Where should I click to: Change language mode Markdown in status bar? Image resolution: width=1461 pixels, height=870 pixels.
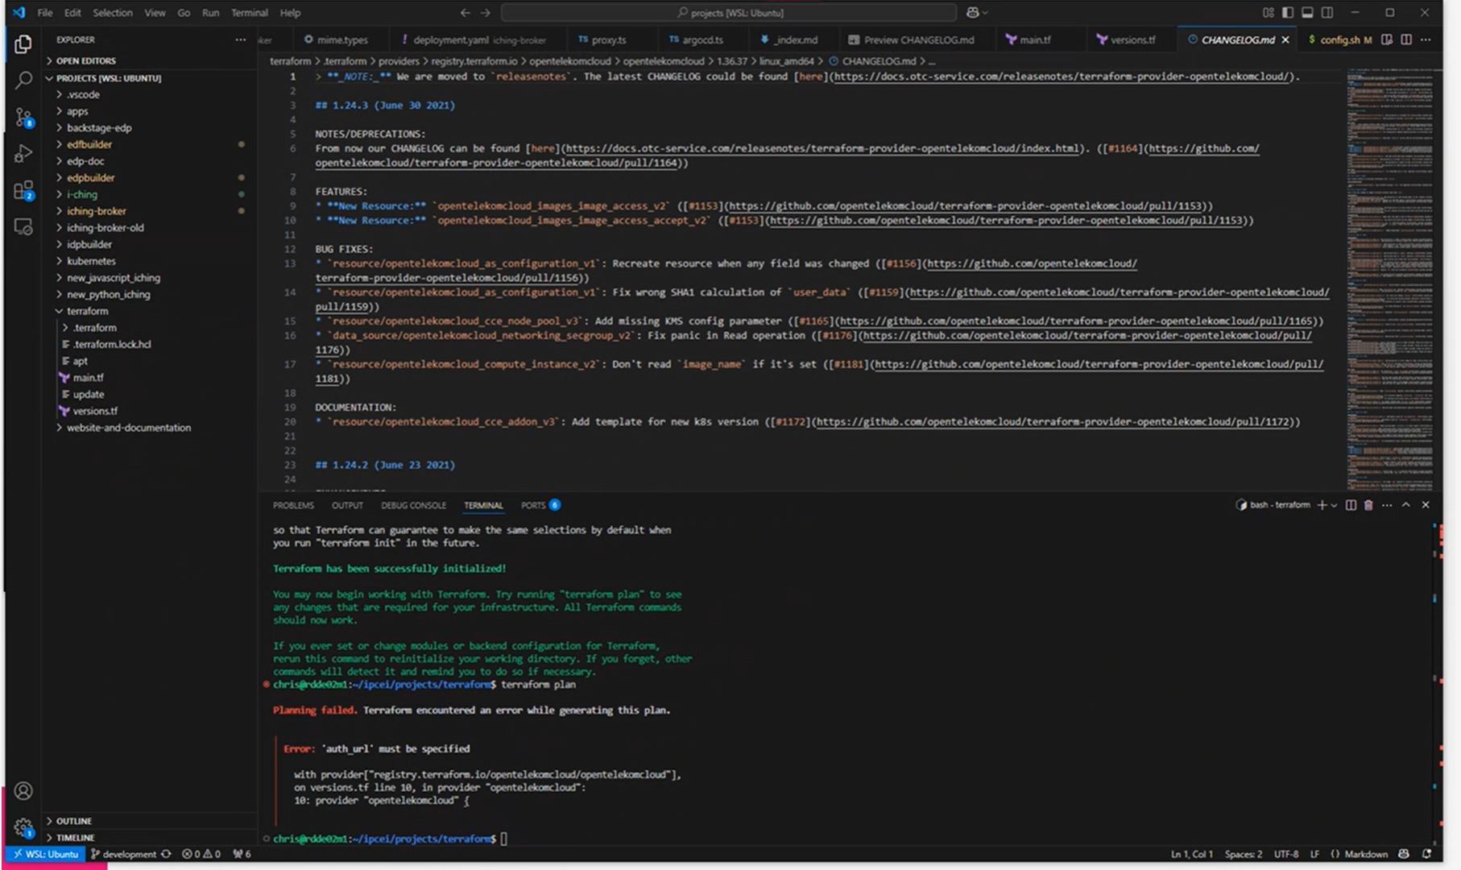[1366, 854]
